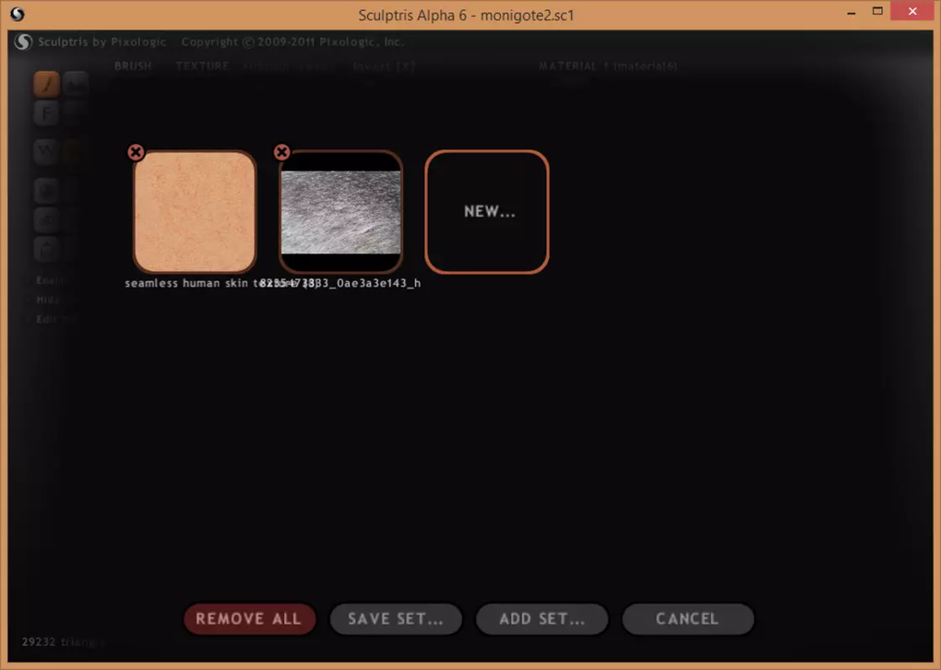
Task: Remove the seamless human skin texture via its X
Action: coord(137,151)
